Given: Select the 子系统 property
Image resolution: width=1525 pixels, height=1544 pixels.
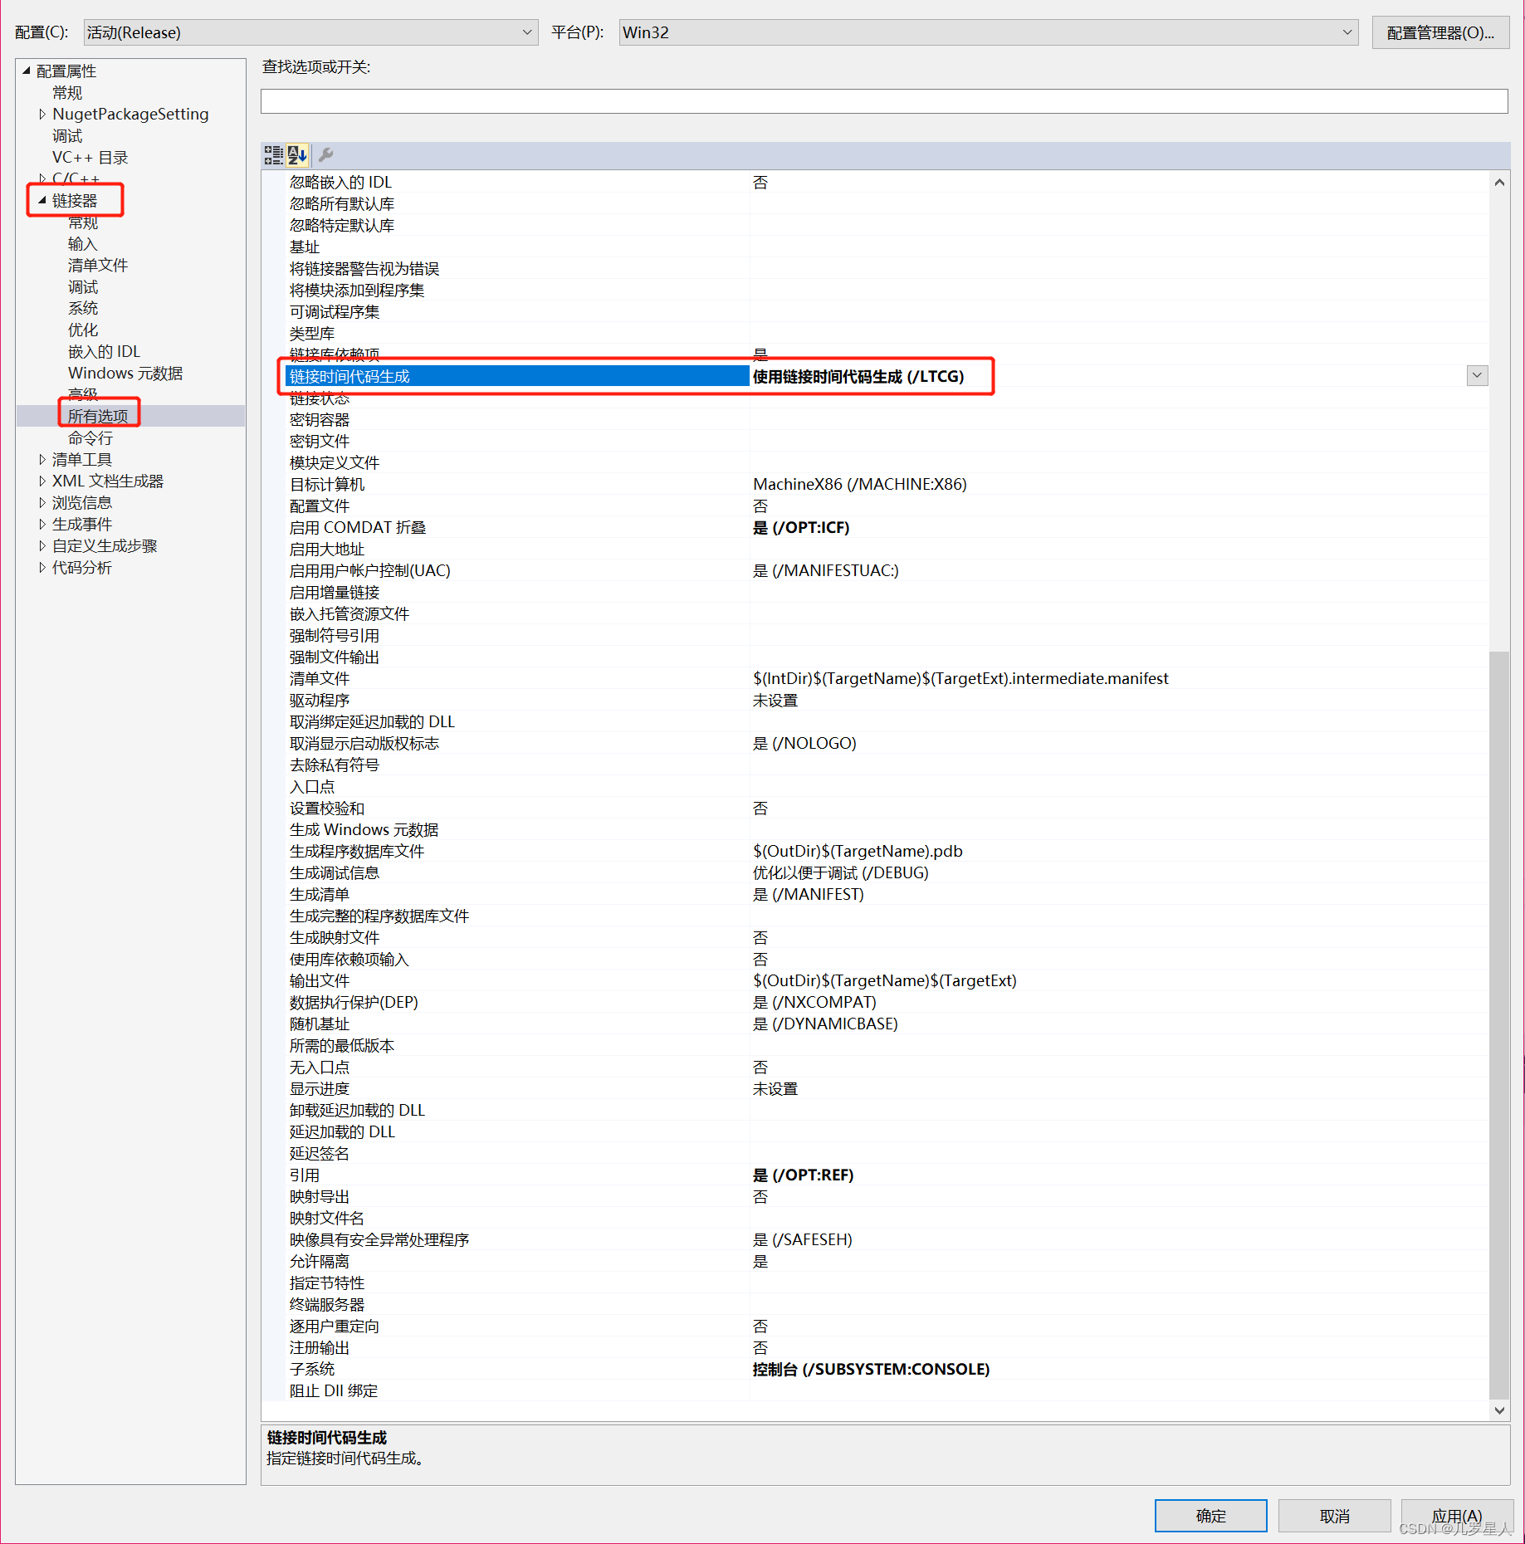Looking at the screenshot, I should coord(312,1369).
